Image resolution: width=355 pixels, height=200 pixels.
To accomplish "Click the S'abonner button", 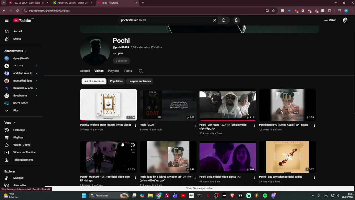I will 121,61.
